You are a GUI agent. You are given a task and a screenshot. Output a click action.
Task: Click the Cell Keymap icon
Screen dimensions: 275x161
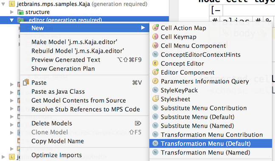(x=155, y=36)
